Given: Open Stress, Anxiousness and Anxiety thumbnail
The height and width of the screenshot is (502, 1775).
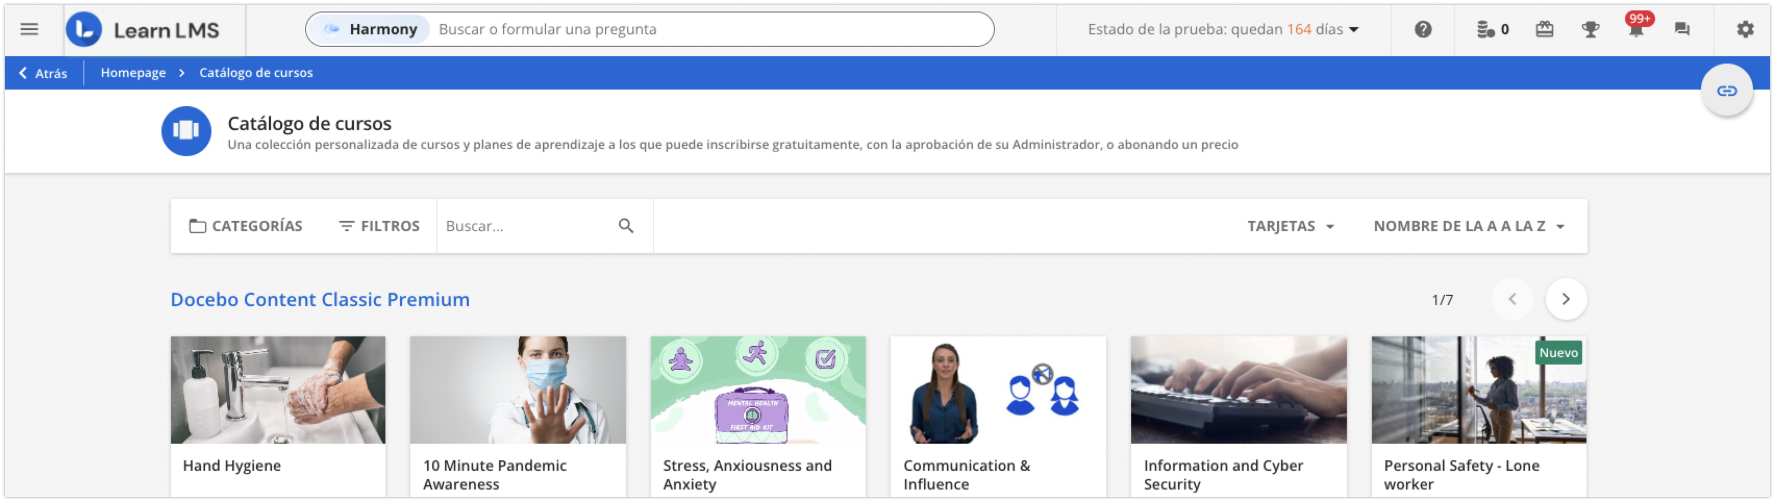Looking at the screenshot, I should (x=758, y=390).
